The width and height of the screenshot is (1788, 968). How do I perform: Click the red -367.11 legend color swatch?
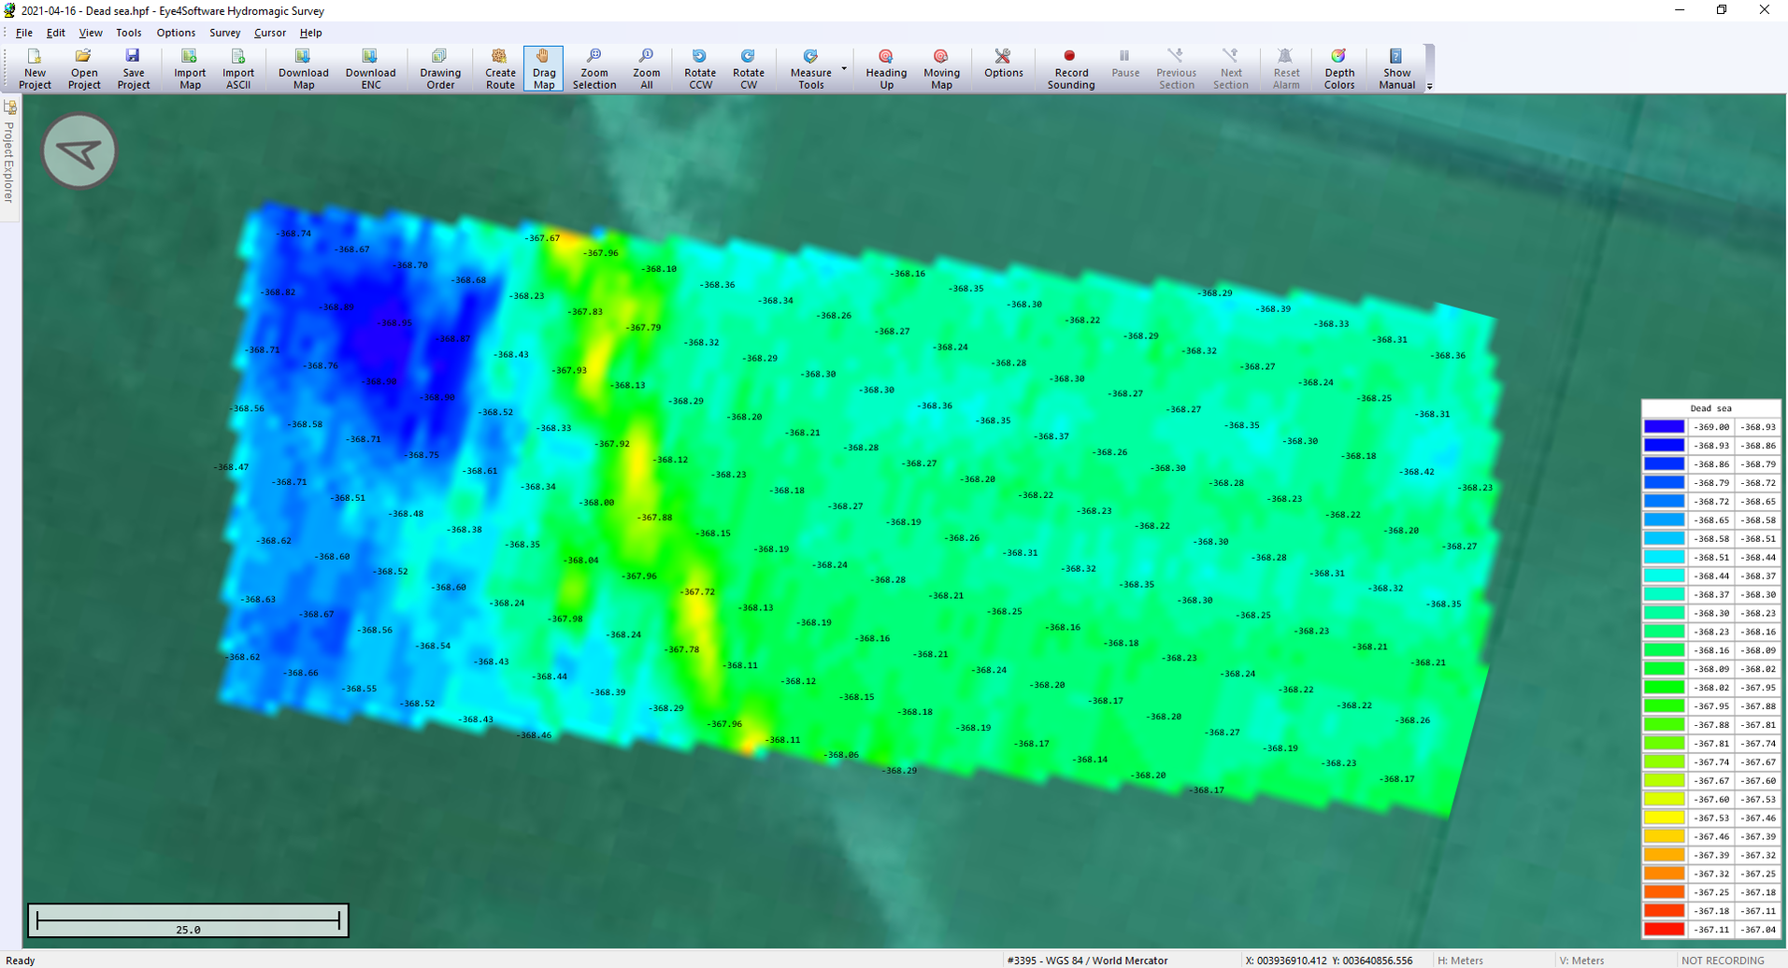[1664, 930]
